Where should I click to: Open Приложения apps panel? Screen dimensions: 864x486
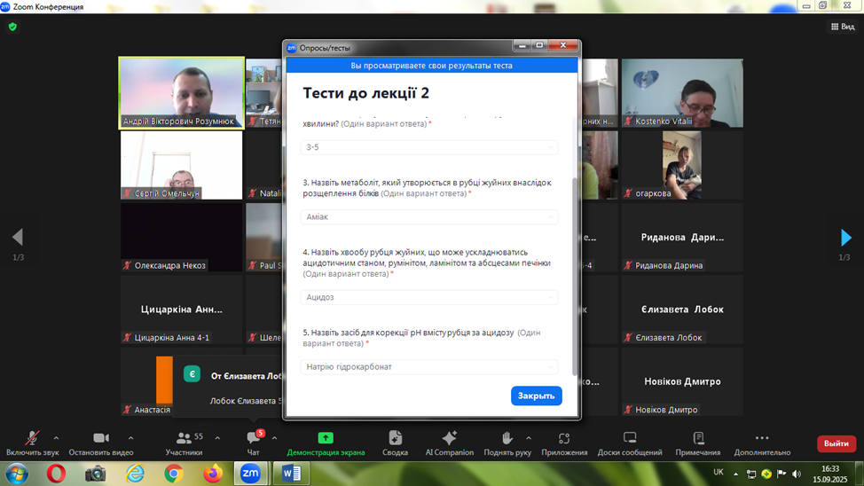(x=564, y=443)
